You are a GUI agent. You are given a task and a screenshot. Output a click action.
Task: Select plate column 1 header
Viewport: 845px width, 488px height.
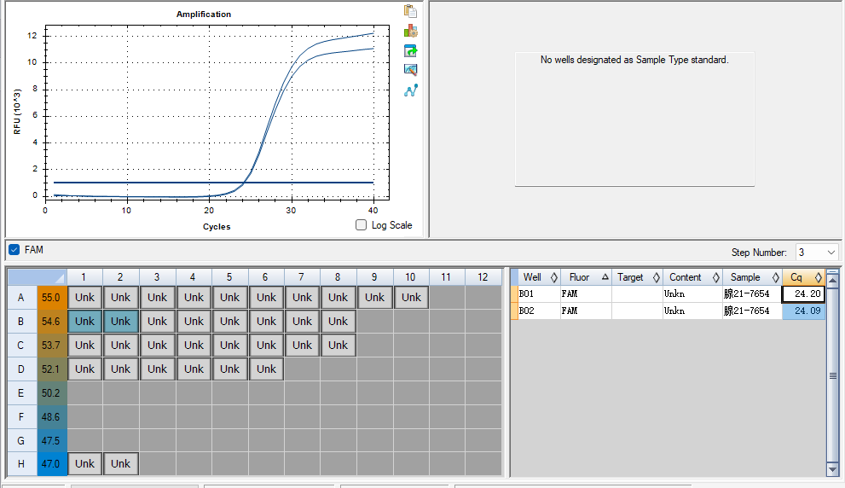coord(84,277)
